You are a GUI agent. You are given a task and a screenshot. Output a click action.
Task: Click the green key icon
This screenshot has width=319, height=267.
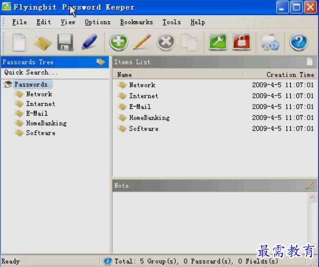[218, 42]
